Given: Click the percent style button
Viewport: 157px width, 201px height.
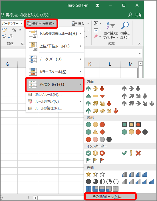Looking at the screenshot, I should point(14,30).
